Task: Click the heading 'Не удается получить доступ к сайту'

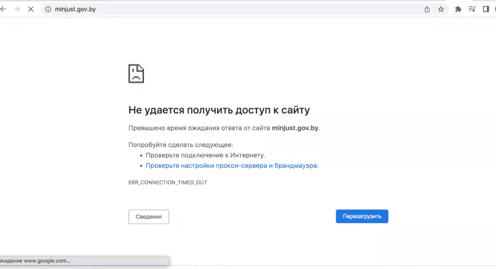Action: (223, 110)
